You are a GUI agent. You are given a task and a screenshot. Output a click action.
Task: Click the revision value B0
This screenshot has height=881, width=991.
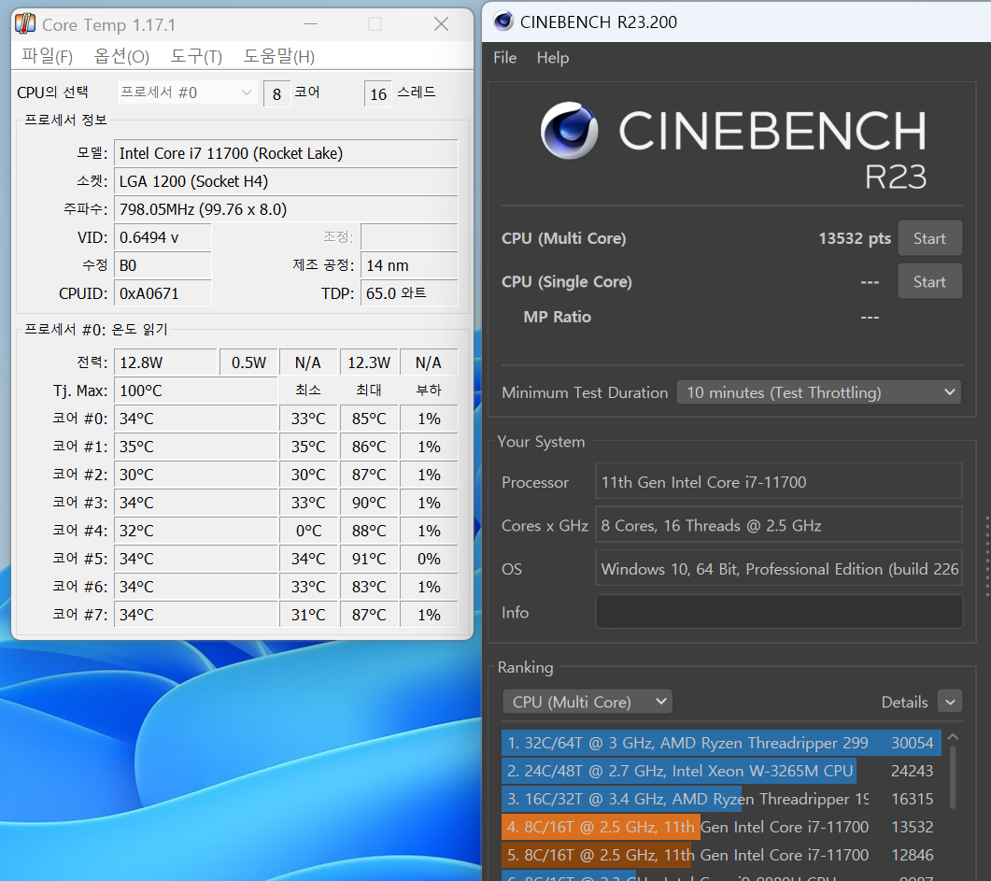[x=163, y=265]
